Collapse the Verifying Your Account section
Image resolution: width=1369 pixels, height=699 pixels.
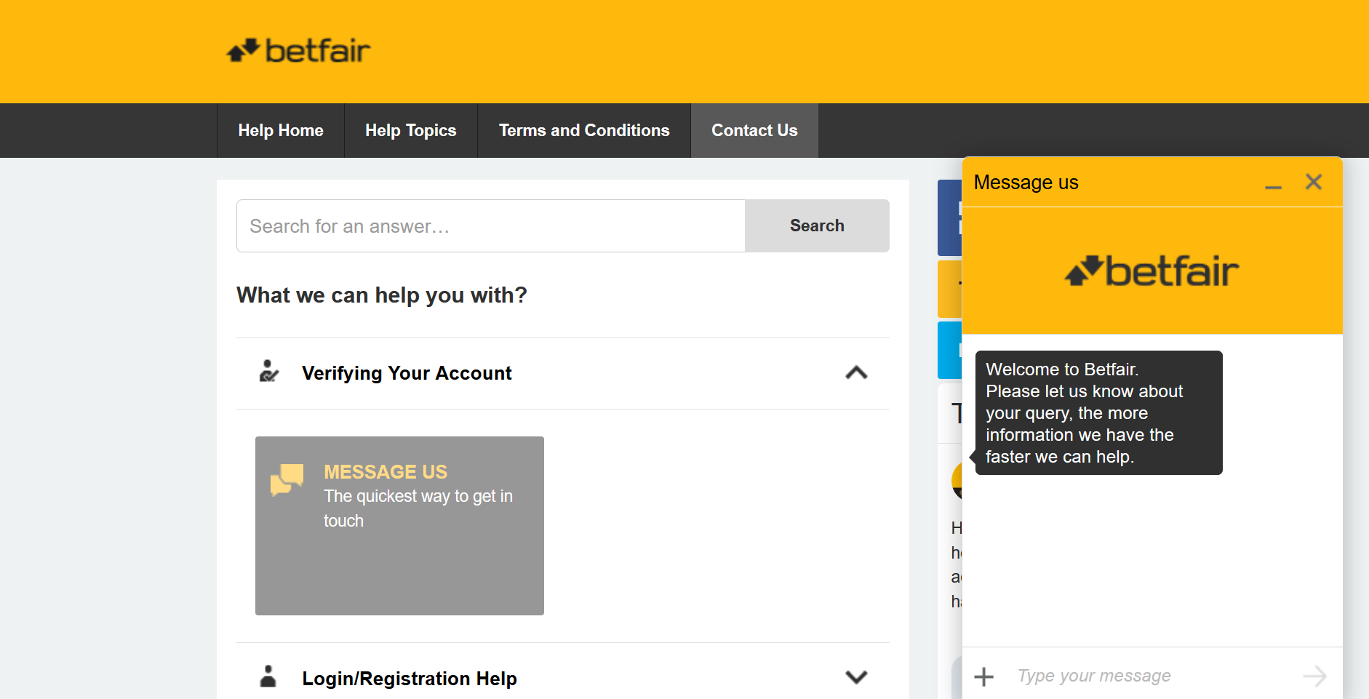[x=856, y=373]
